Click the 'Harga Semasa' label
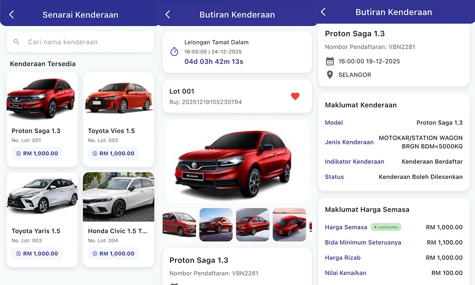Screen dimensions: 475x285 tap(346, 227)
